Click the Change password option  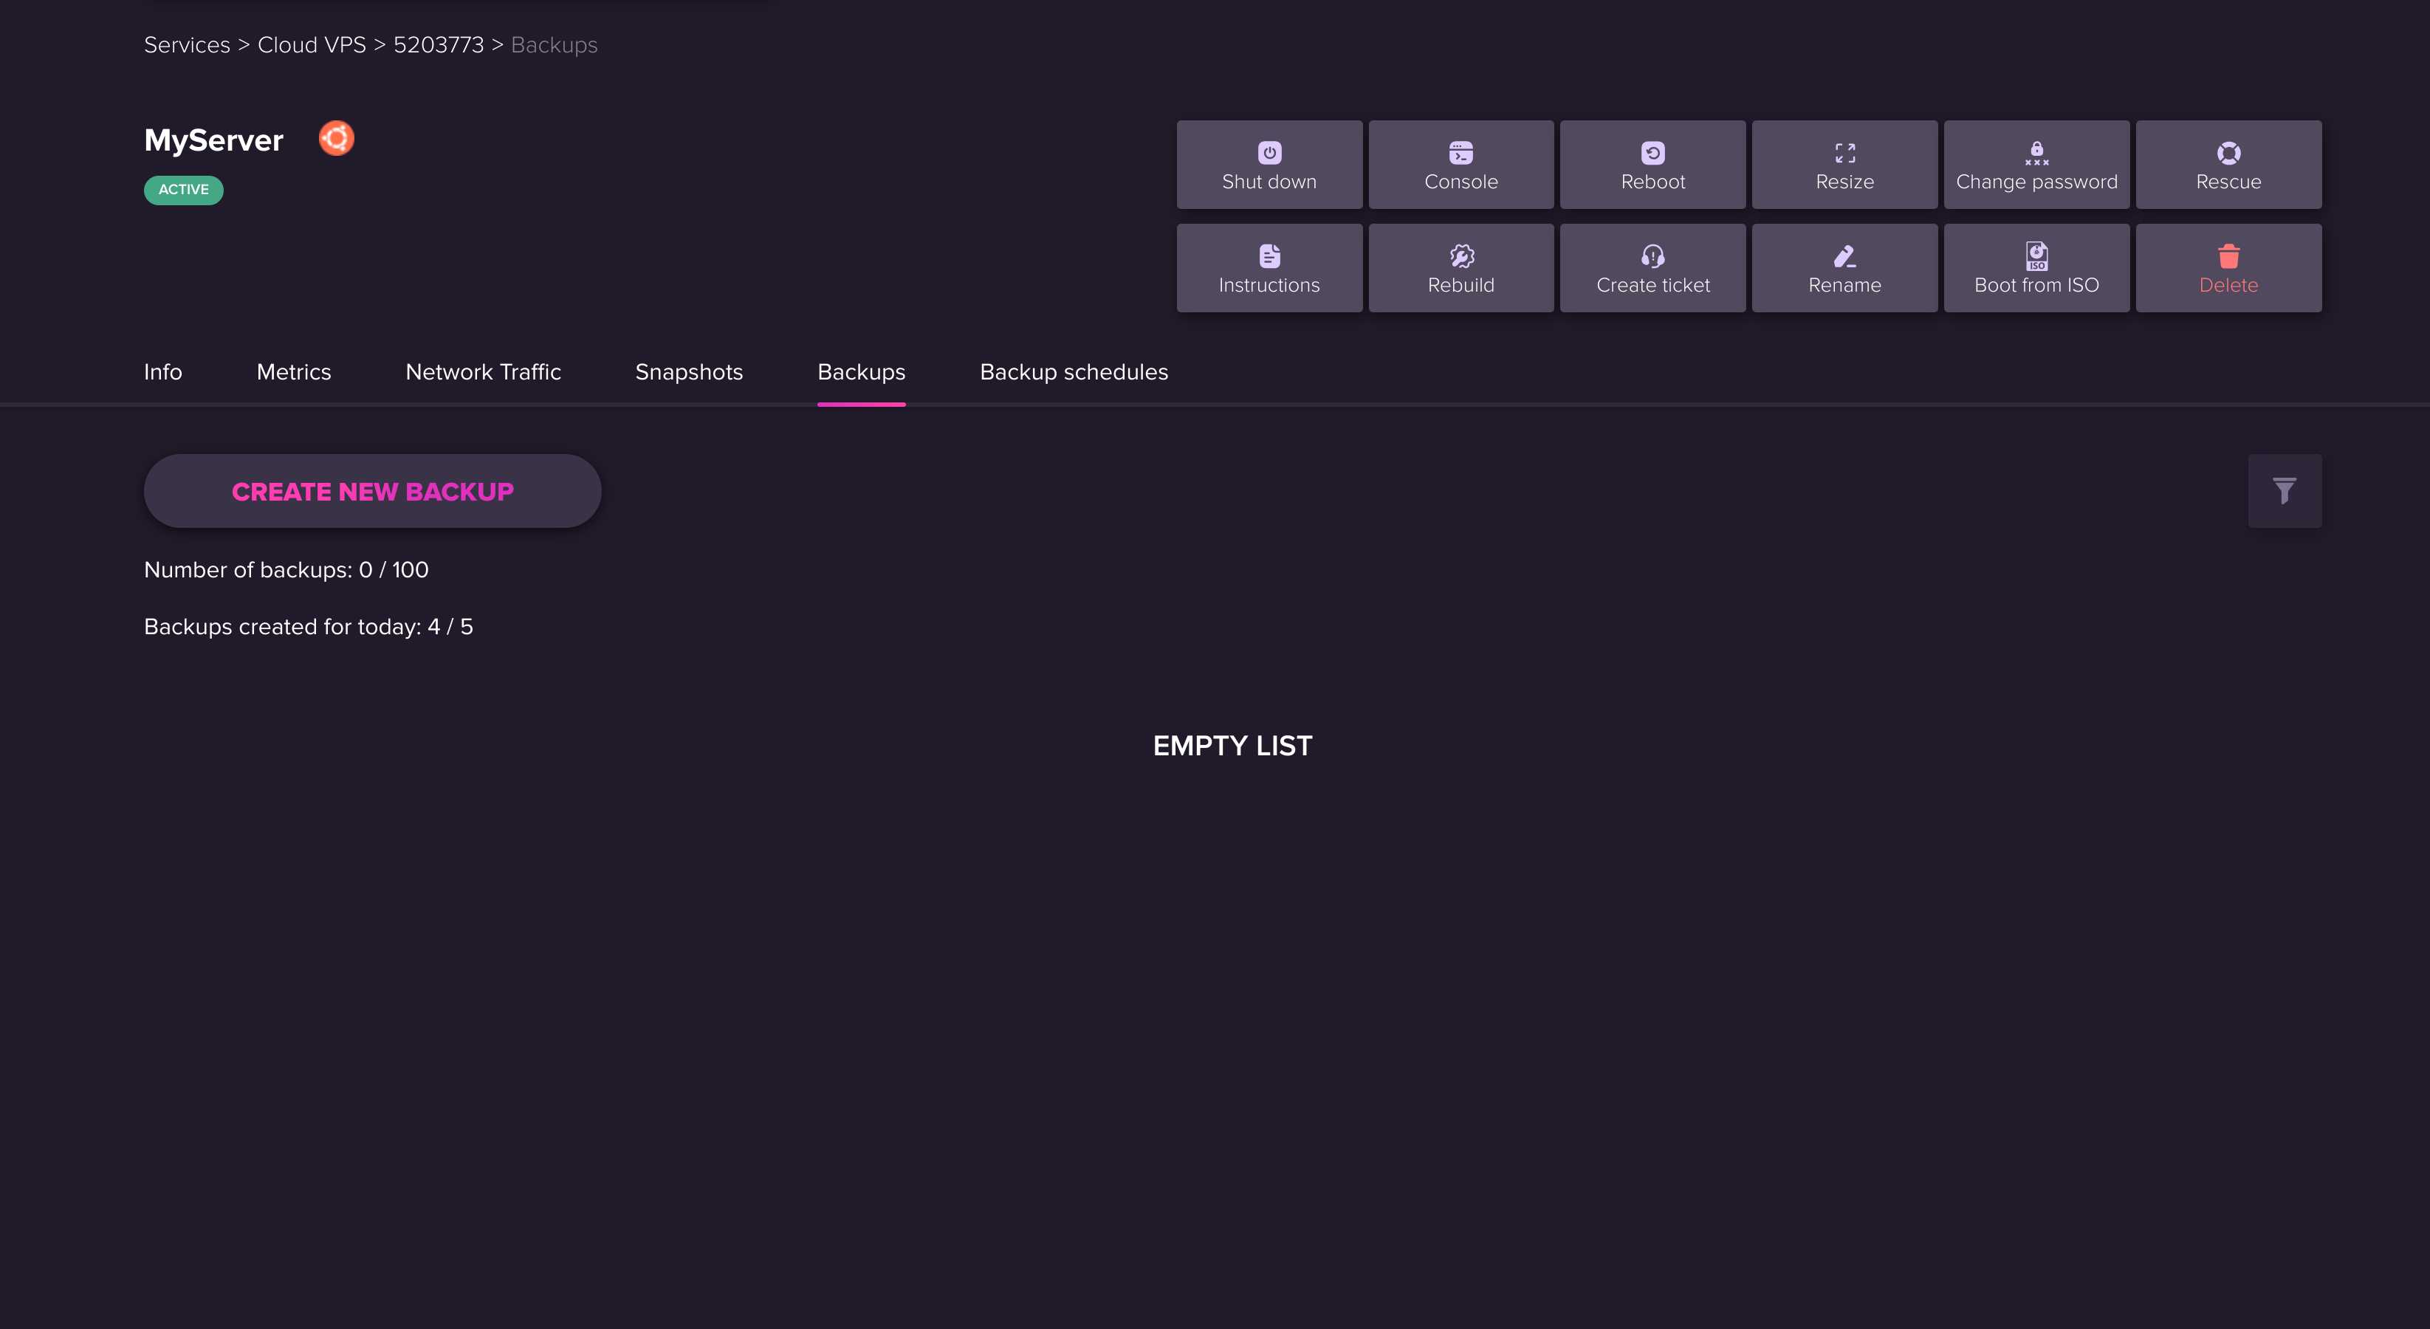tap(2037, 164)
